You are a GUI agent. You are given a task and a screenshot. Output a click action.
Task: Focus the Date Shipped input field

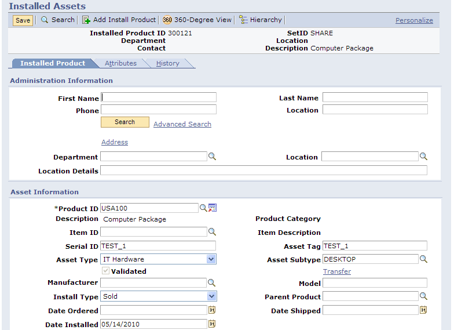coord(371,310)
